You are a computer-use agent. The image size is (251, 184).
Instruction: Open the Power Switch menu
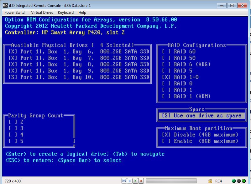(15, 13)
